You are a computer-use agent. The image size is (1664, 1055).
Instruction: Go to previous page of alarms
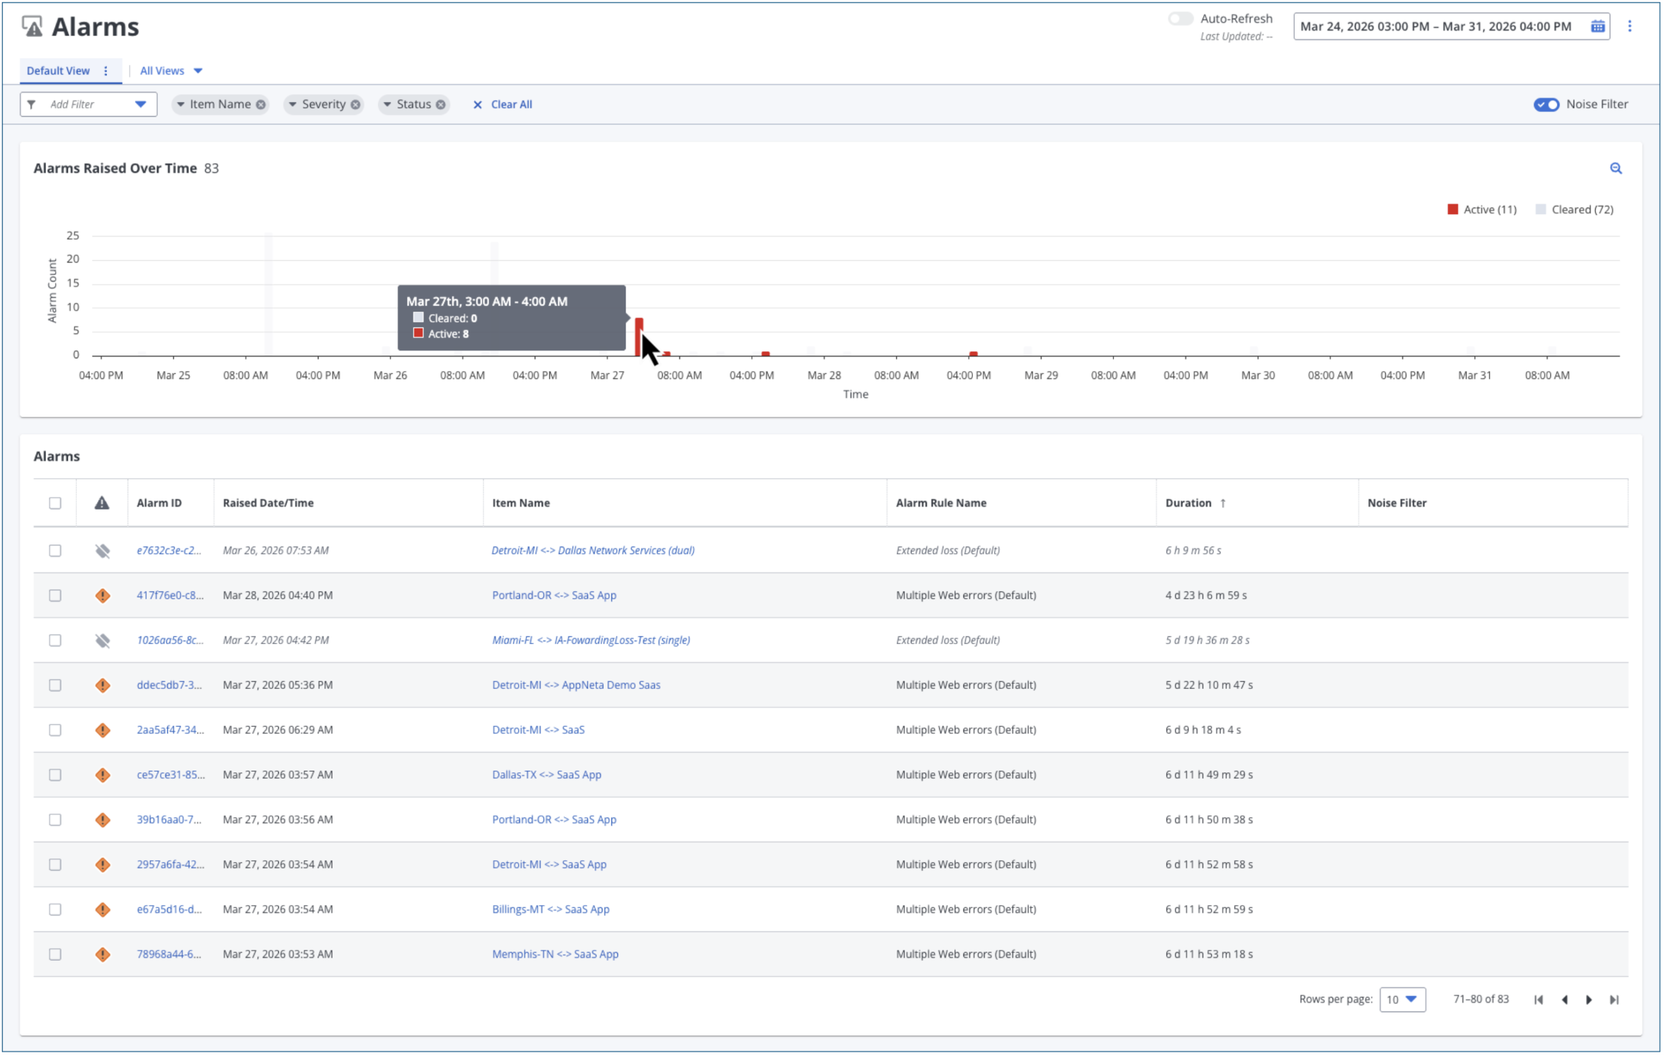coord(1565,1000)
